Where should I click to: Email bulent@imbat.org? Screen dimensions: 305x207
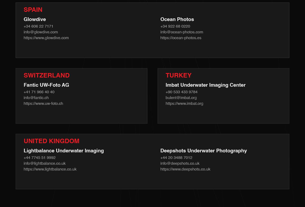[181, 98]
